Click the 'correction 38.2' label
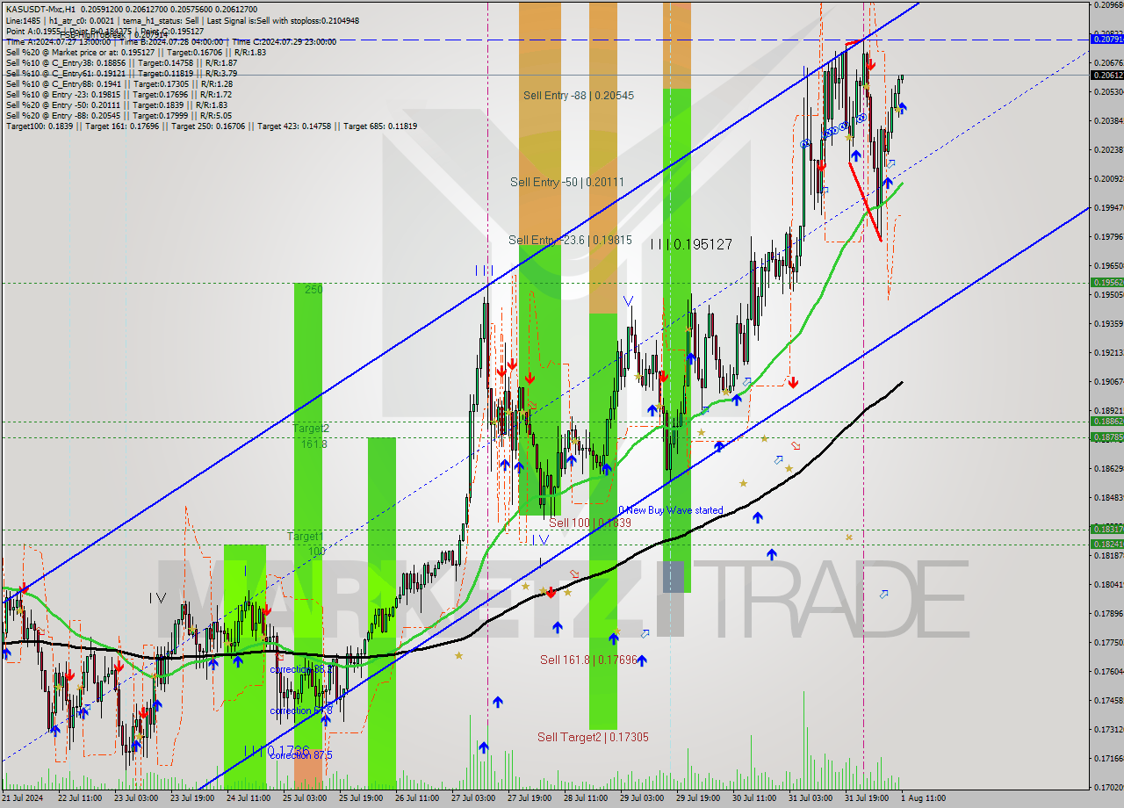 pyautogui.click(x=301, y=669)
